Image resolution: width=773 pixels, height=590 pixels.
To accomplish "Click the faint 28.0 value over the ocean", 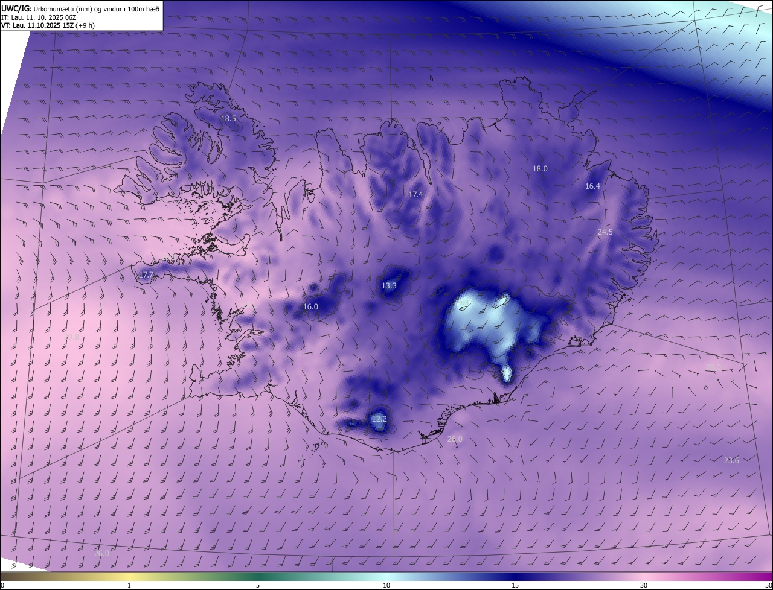I will tap(713, 366).
